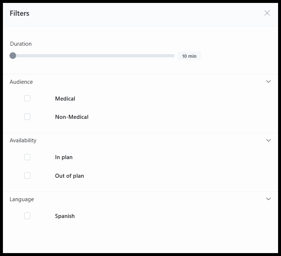Select the Out of plan checkbox
281x256 pixels.
[x=27, y=176]
